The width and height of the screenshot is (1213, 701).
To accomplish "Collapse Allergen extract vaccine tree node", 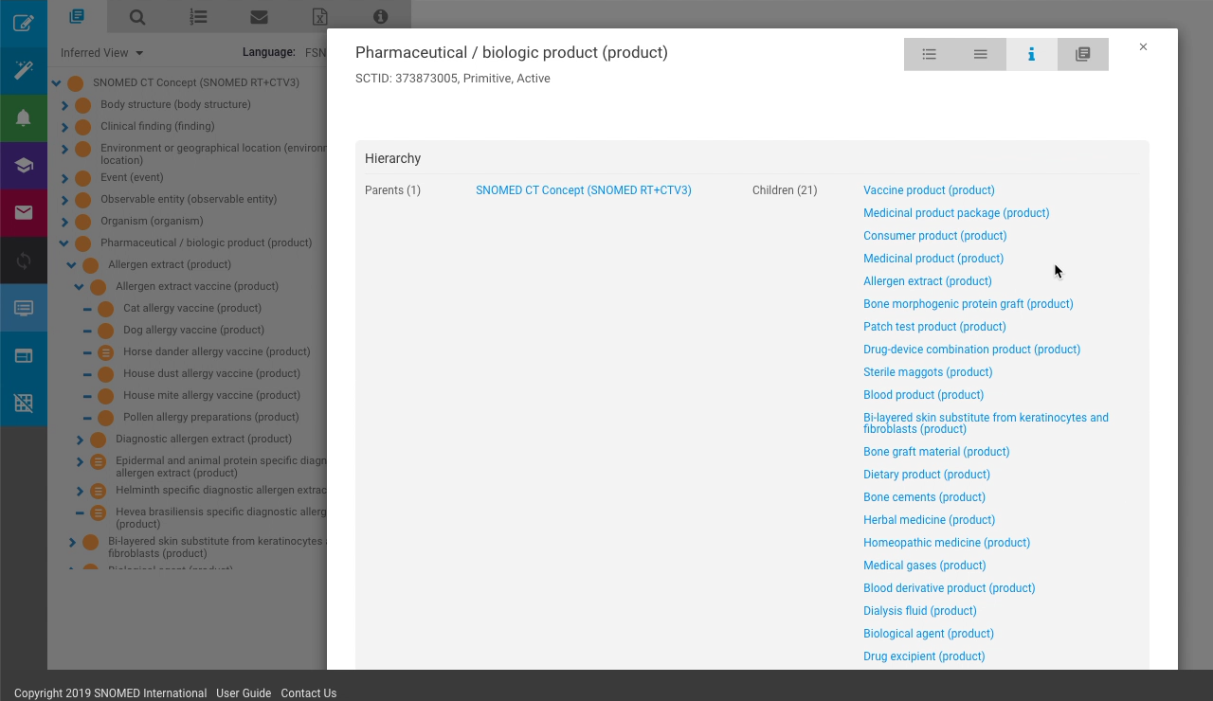I will [79, 287].
